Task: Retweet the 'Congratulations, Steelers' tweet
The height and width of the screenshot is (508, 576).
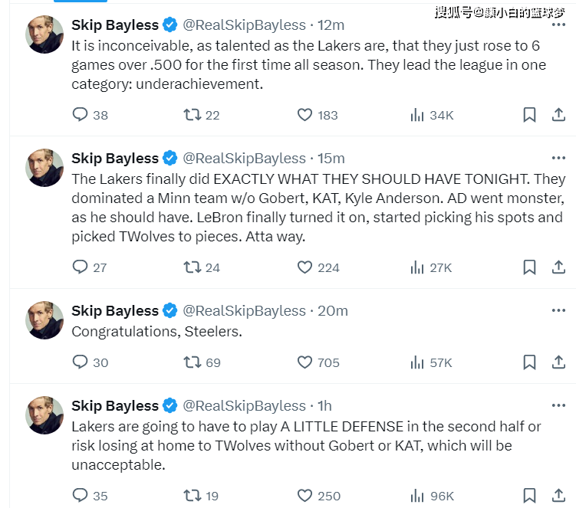Action: click(192, 362)
